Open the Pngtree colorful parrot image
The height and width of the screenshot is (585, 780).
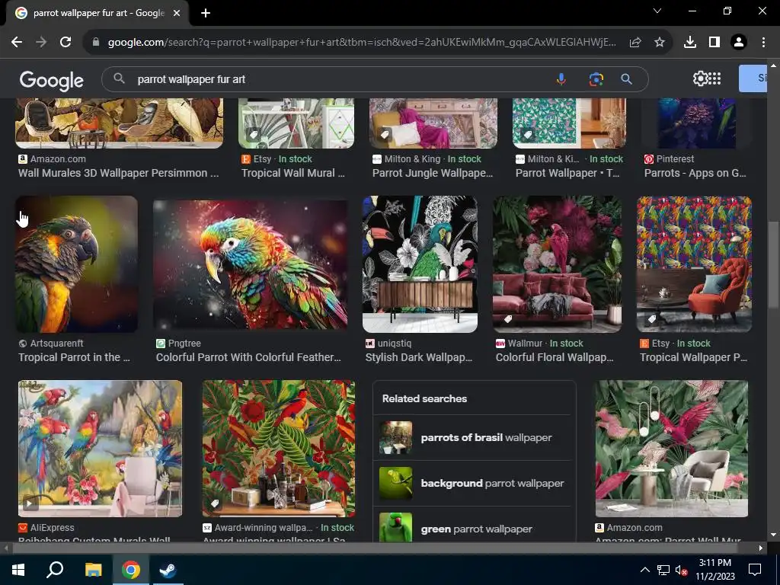[250, 264]
